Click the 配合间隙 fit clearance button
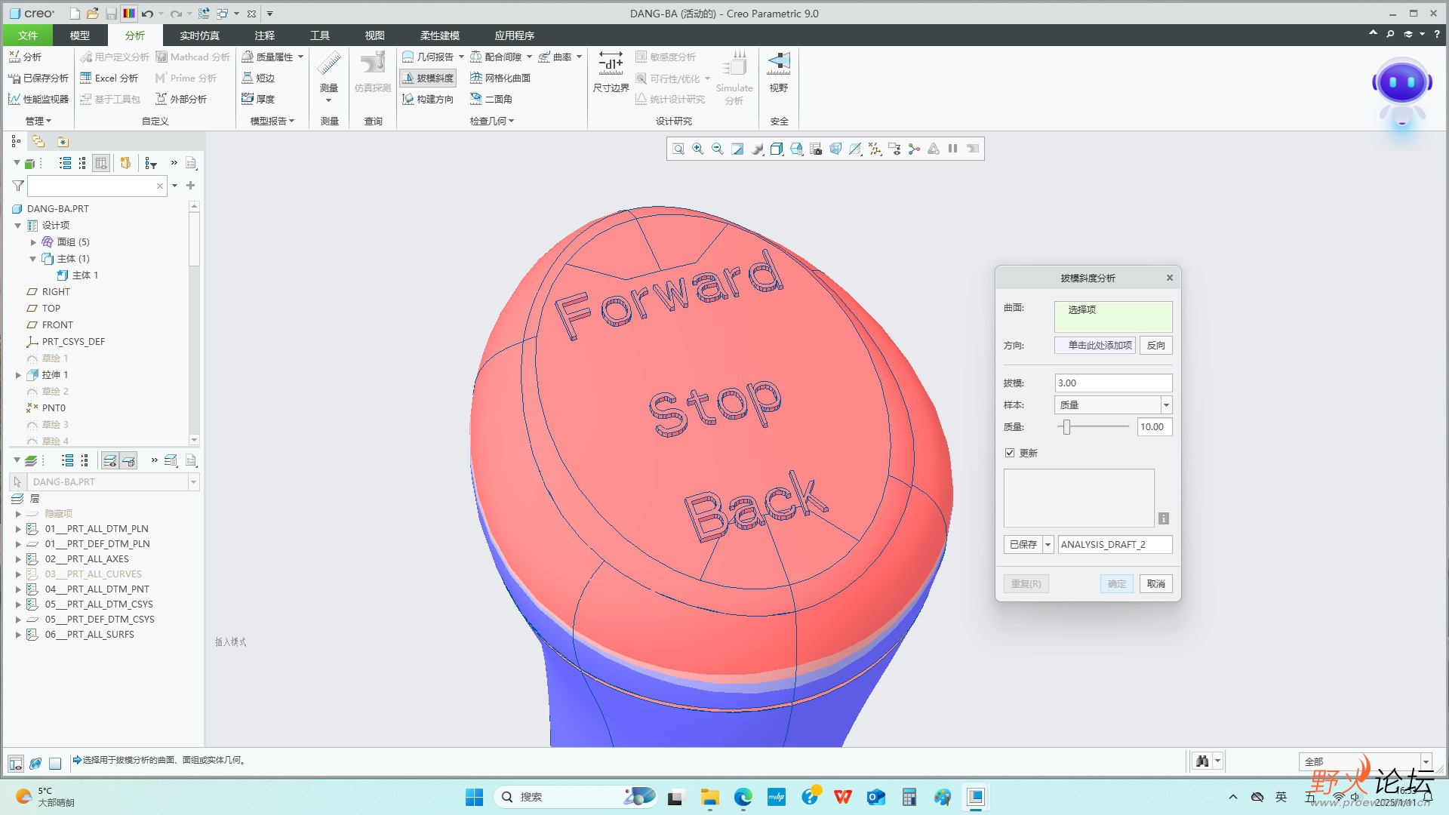The image size is (1449, 815). [496, 57]
